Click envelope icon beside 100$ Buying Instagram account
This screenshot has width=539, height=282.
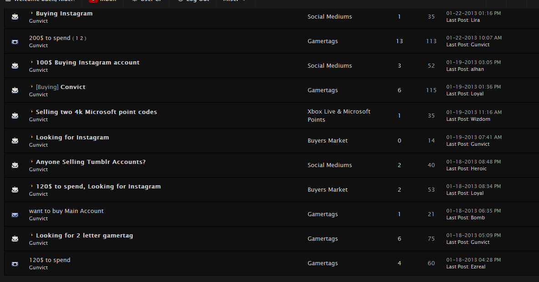(15, 66)
